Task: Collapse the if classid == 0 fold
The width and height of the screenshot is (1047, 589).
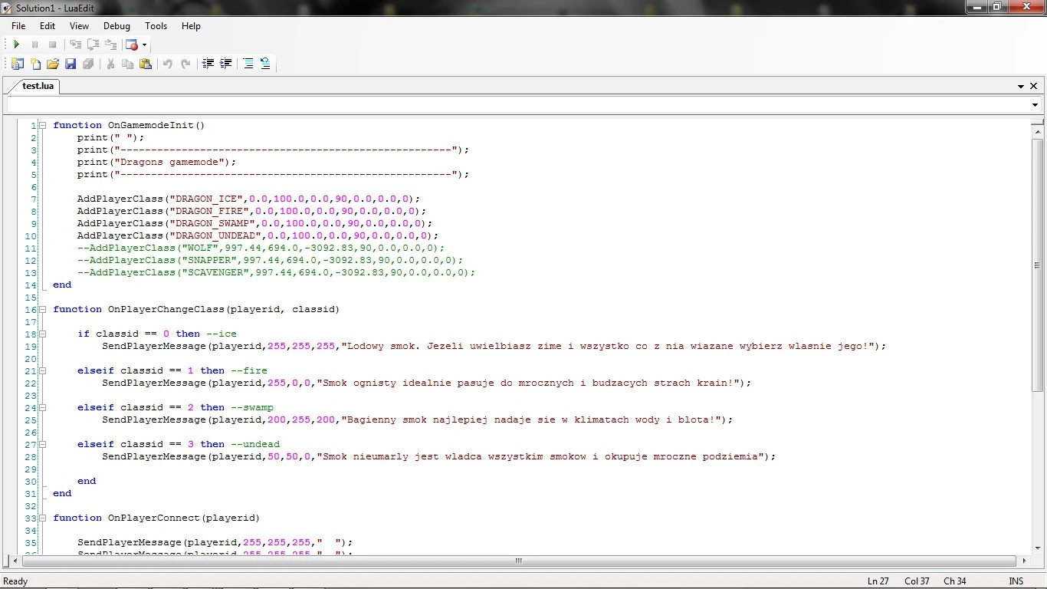Action: (x=43, y=334)
